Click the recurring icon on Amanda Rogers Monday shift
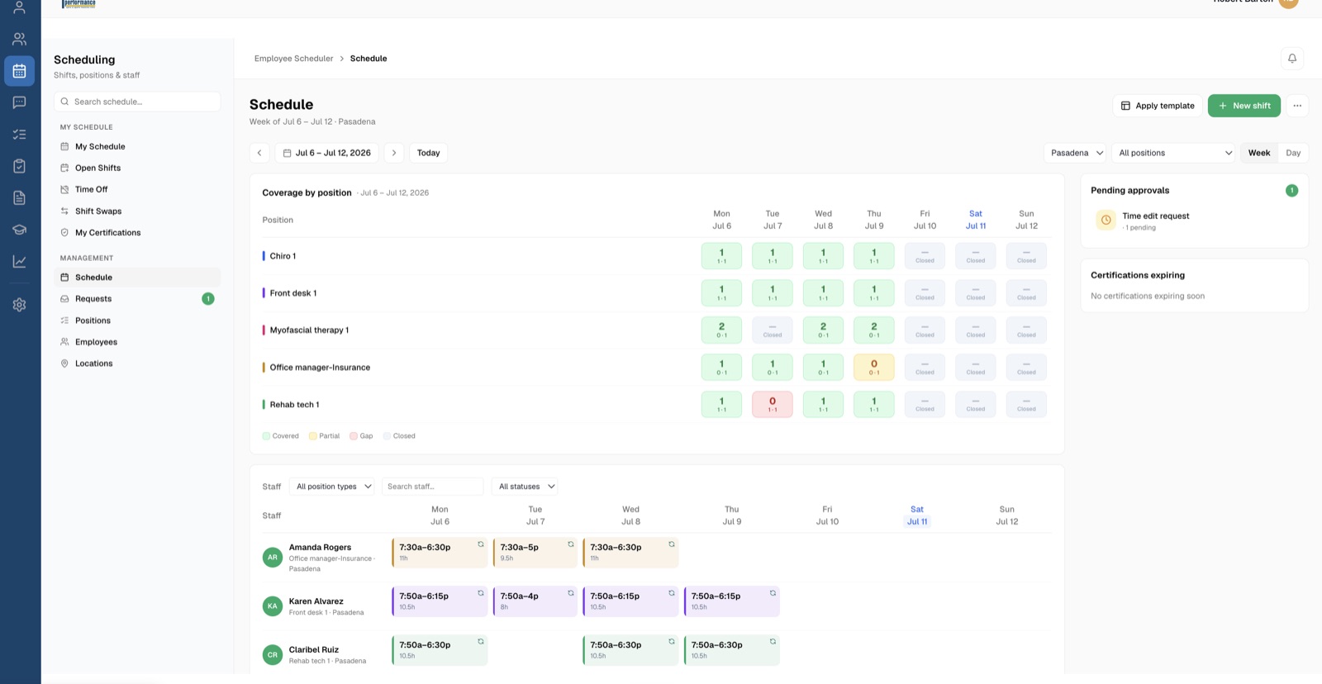The height and width of the screenshot is (684, 1322). click(481, 544)
